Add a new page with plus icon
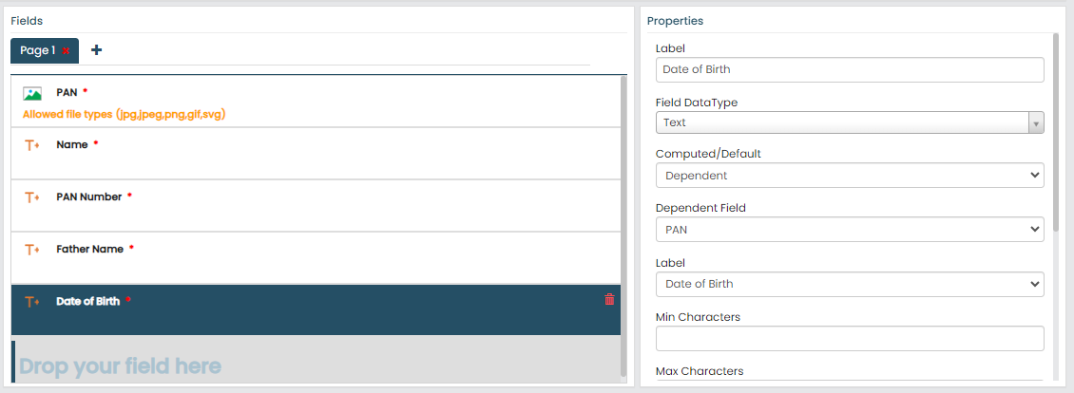Screen dimensions: 1074x393 point(97,50)
